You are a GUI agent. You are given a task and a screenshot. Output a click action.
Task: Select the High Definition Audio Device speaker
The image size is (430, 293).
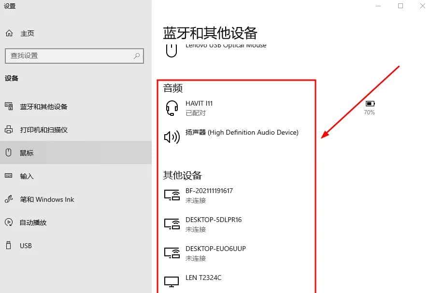[x=240, y=132]
